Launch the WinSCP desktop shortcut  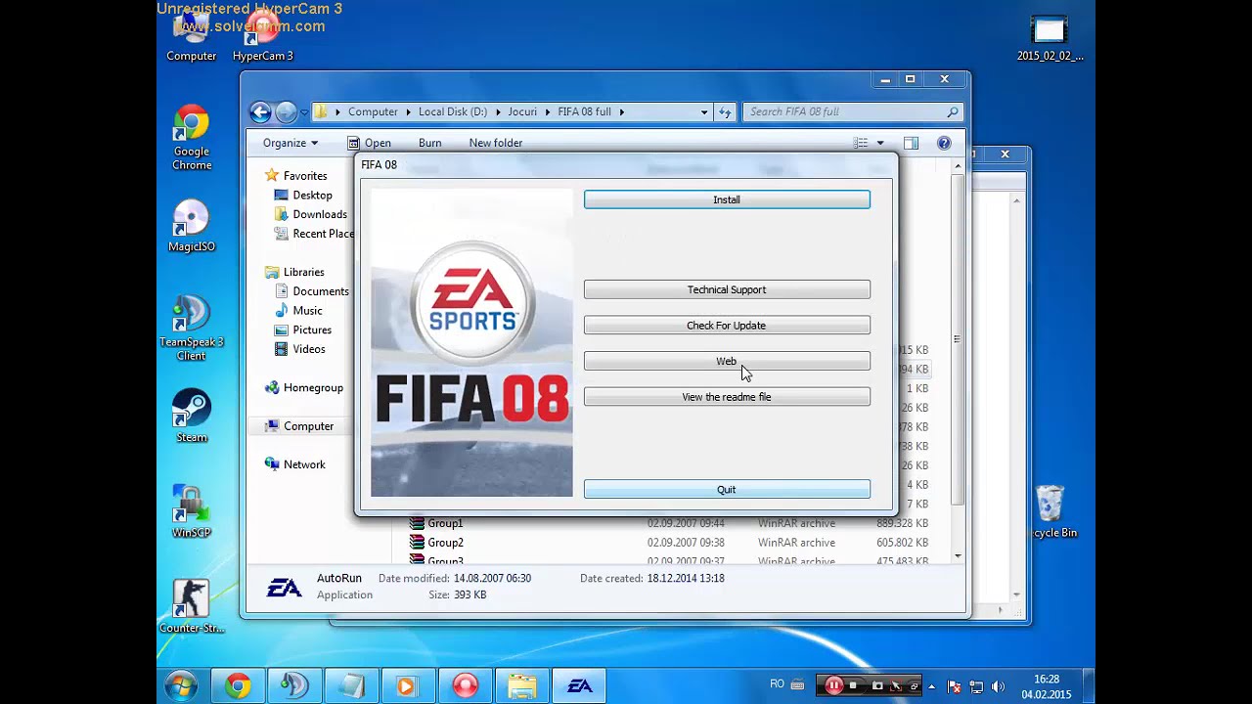(192, 511)
